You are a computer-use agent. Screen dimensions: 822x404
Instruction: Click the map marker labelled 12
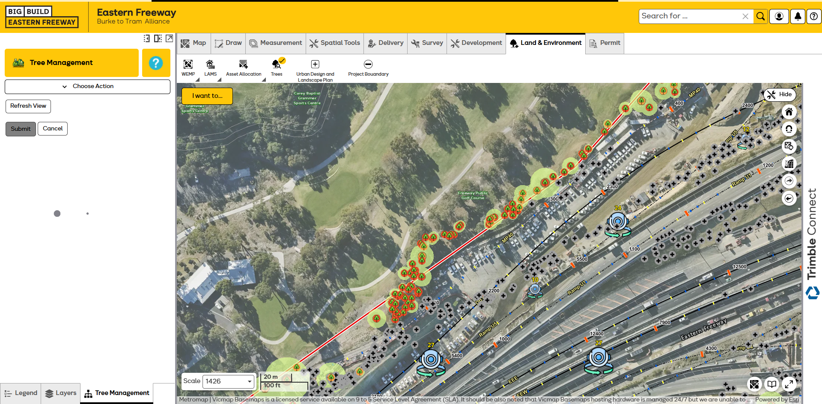[745, 141]
